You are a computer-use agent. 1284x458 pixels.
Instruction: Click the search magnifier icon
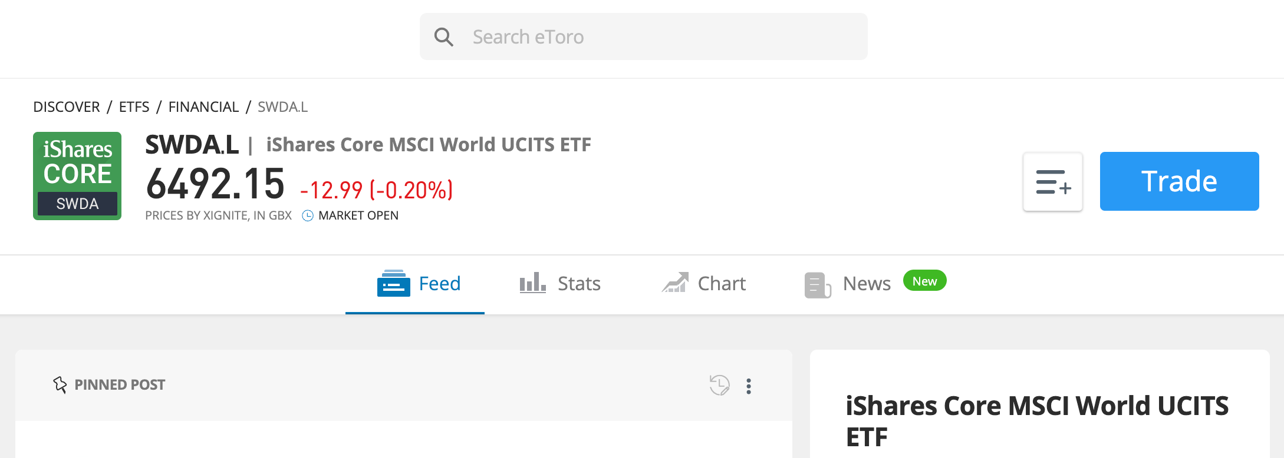pyautogui.click(x=443, y=36)
